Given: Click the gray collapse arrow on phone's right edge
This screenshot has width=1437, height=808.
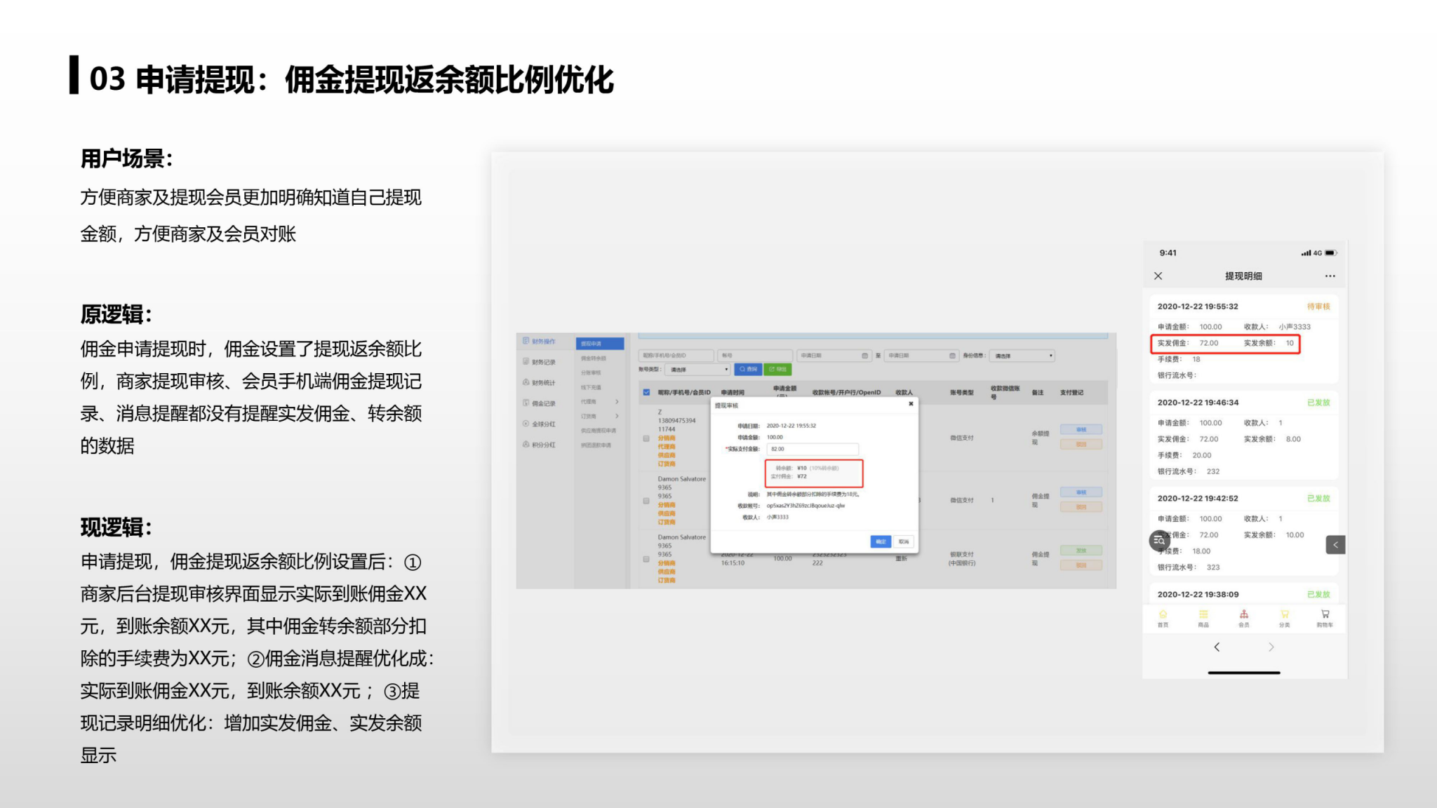Looking at the screenshot, I should pyautogui.click(x=1335, y=544).
